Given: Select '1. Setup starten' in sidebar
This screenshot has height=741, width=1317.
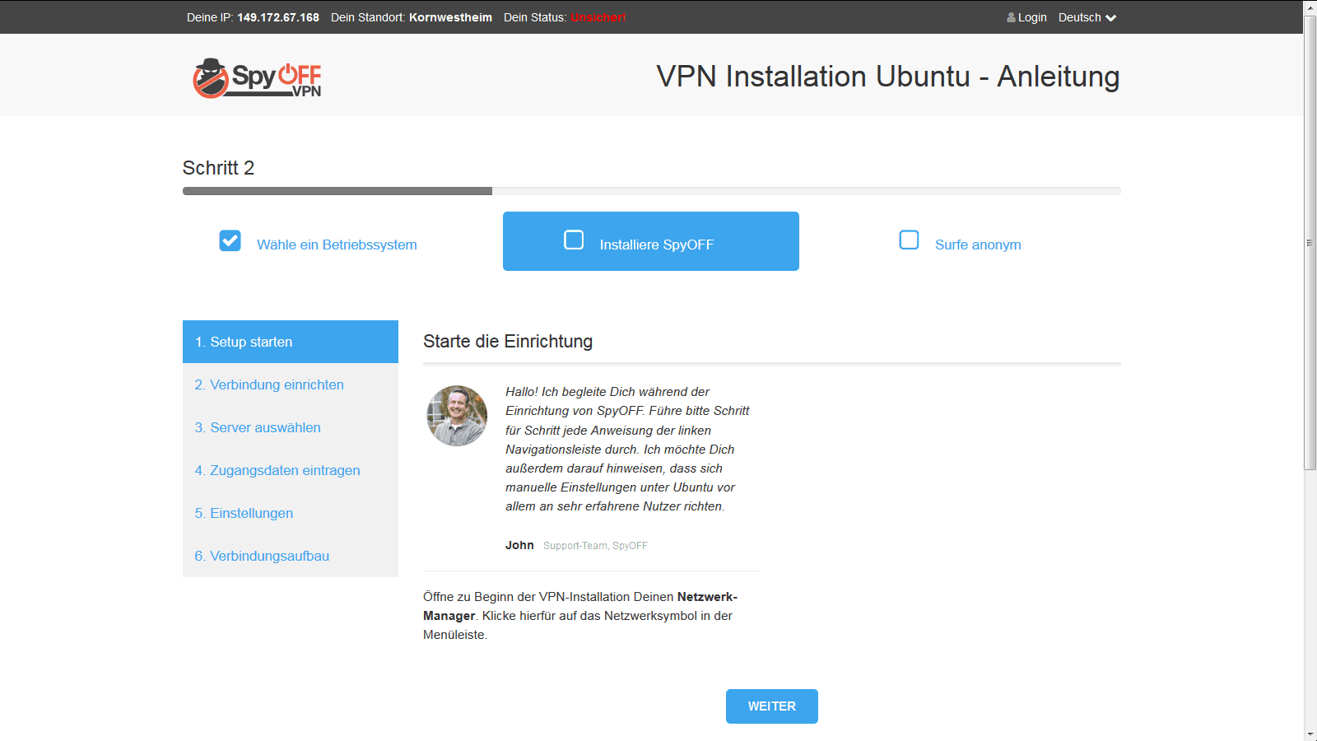Looking at the screenshot, I should pyautogui.click(x=291, y=342).
